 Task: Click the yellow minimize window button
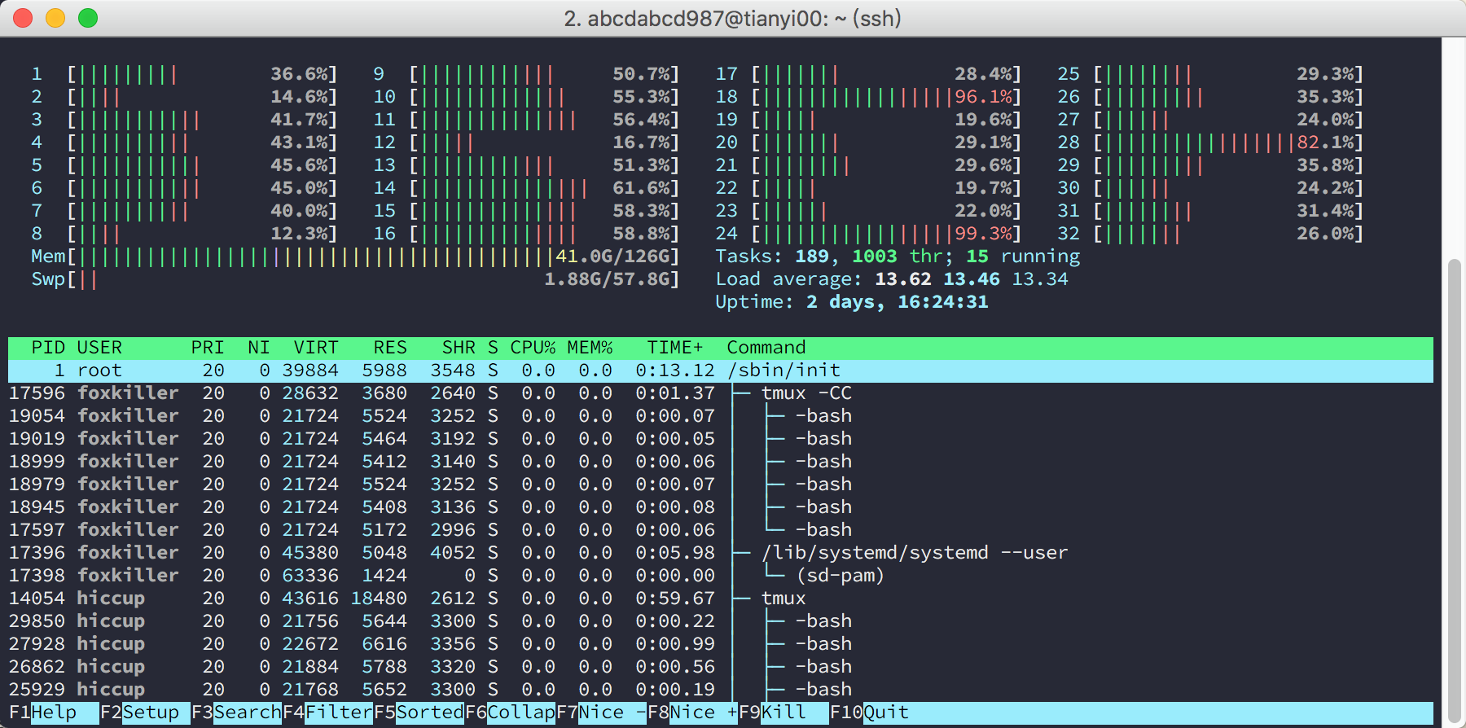[55, 18]
